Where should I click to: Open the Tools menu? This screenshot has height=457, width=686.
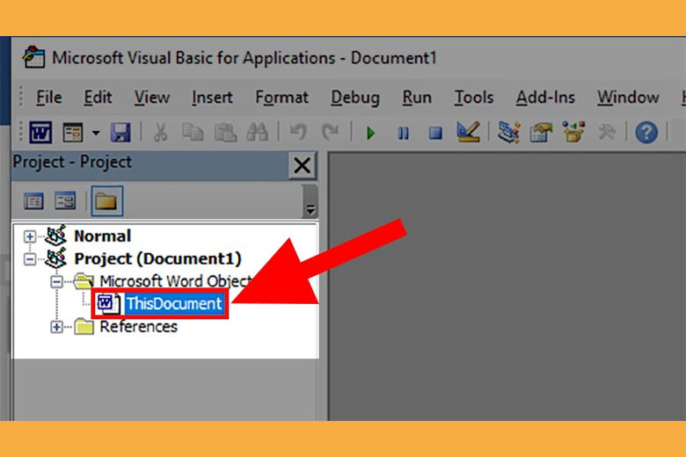473,97
